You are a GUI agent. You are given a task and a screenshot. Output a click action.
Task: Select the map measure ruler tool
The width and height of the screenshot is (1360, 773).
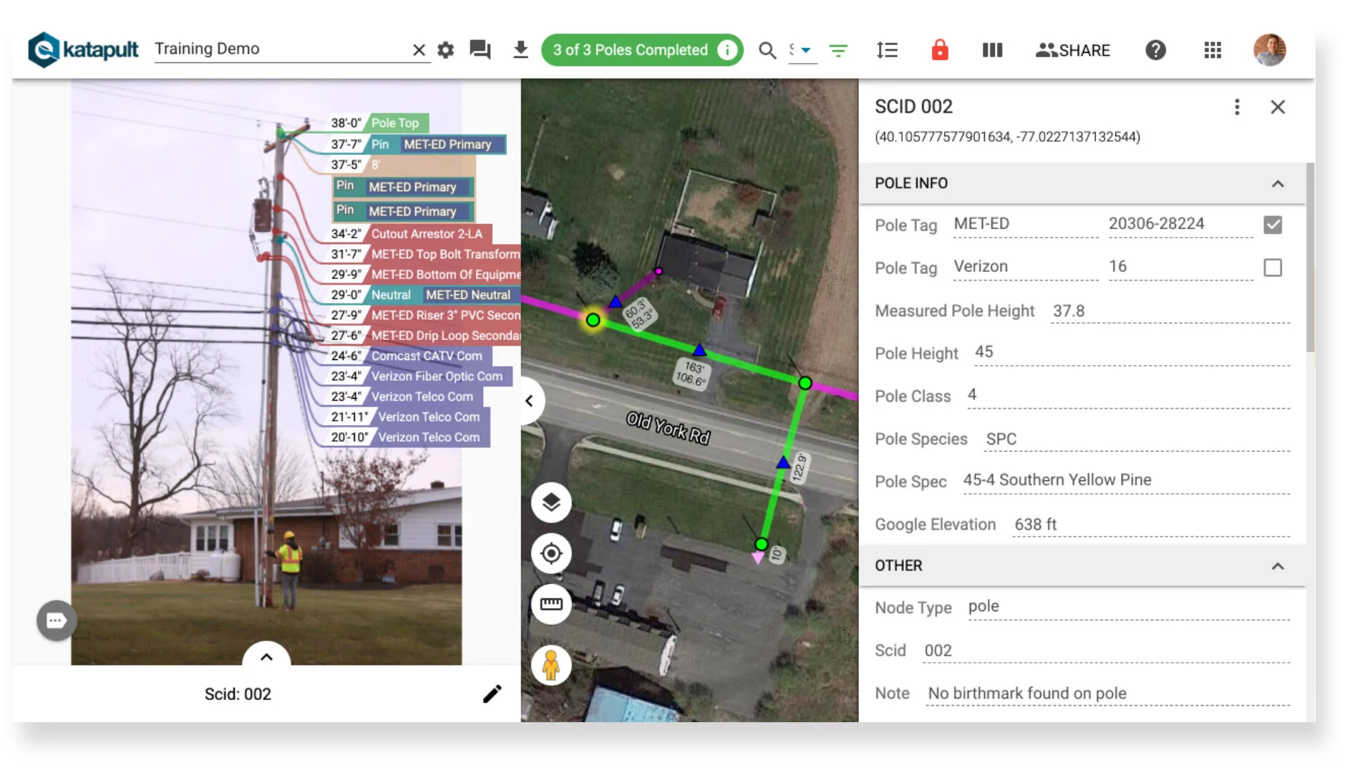551,604
